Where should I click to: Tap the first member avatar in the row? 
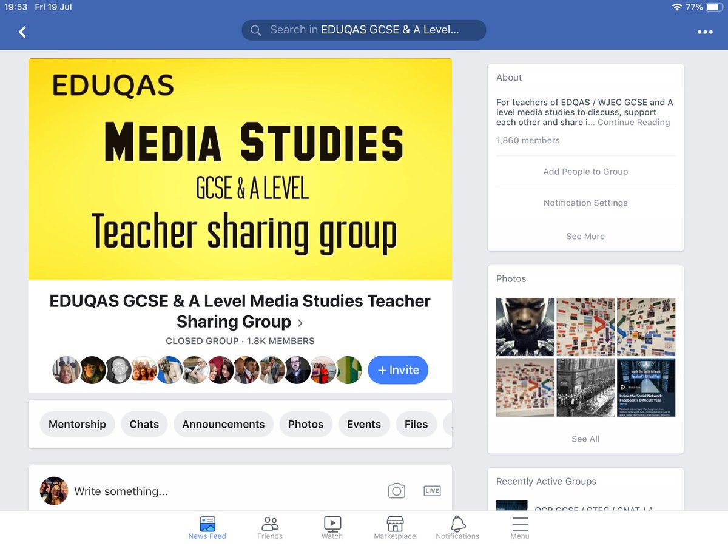[66, 370]
